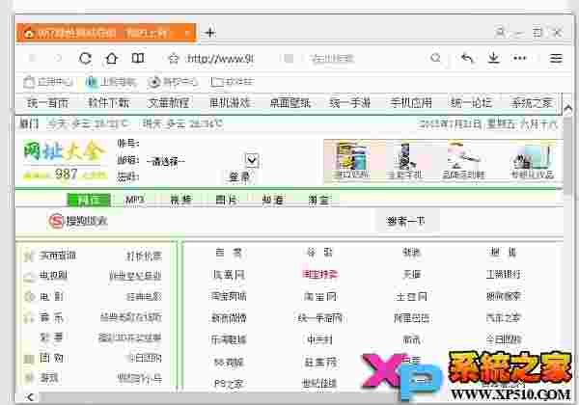Screen dimensions: 579x405
Task: Go forward with the forward arrow
Action: (58, 58)
